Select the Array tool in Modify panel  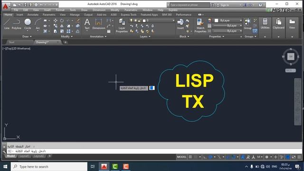tap(68, 31)
